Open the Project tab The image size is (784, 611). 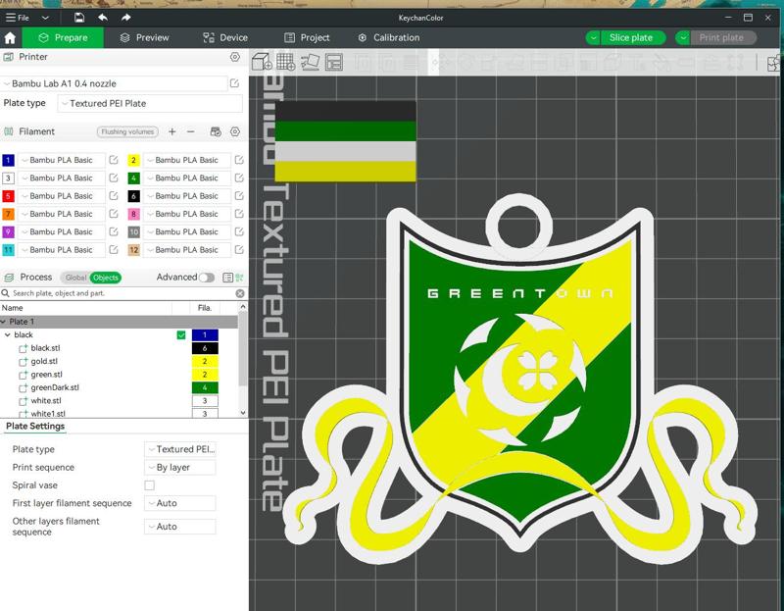[x=307, y=37]
